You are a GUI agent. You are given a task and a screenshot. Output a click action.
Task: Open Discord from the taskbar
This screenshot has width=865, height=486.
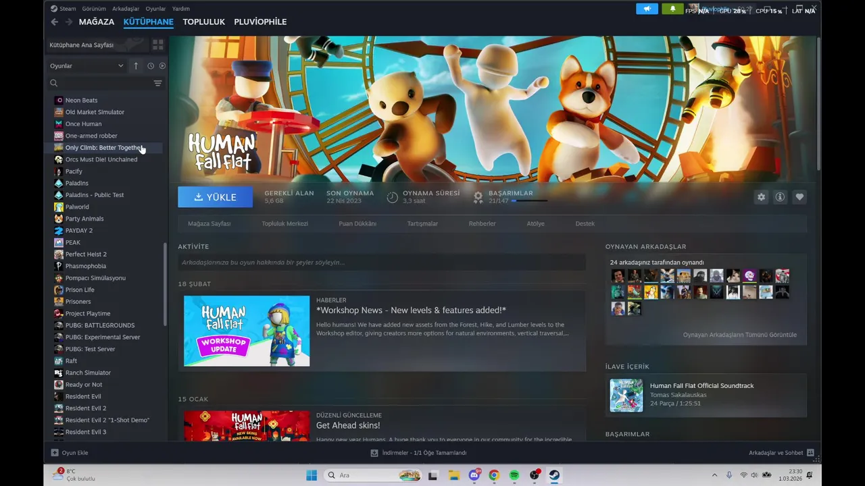[x=474, y=475]
